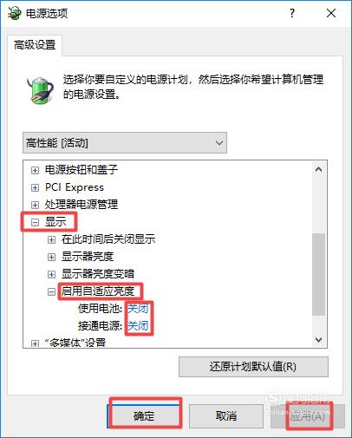Collapse the 显示 tree node
This screenshot has height=438, width=352.
point(35,222)
